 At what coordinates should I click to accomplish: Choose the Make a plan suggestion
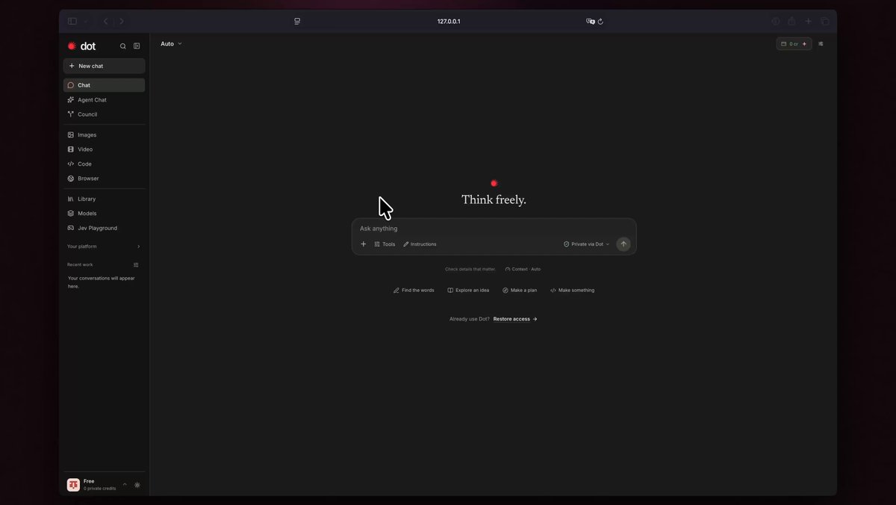pyautogui.click(x=520, y=291)
